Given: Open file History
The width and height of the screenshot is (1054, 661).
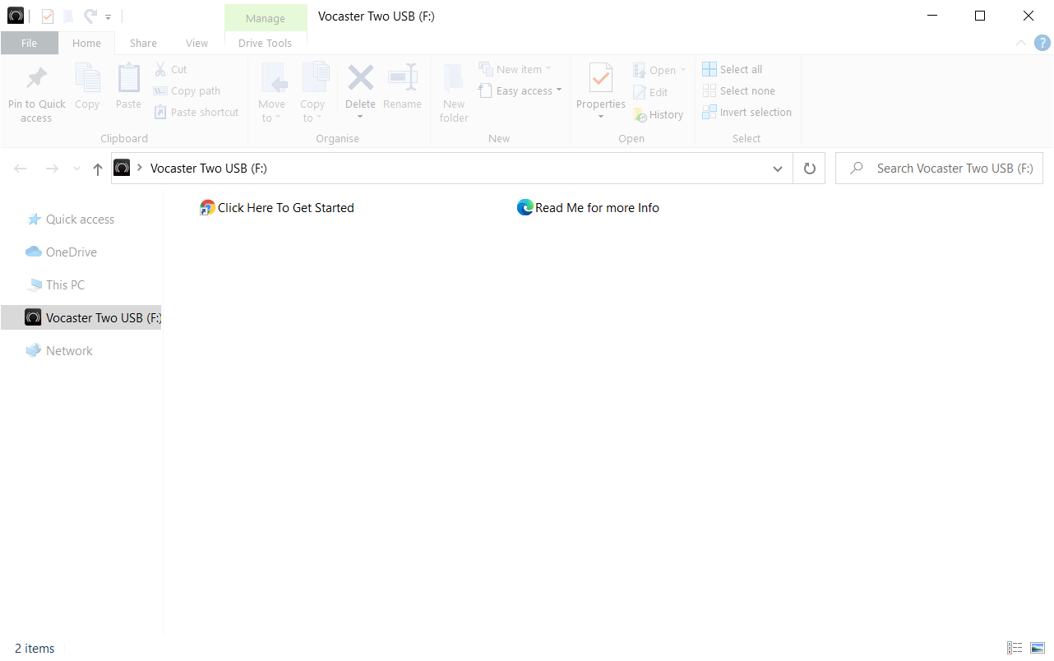Looking at the screenshot, I should (x=659, y=115).
